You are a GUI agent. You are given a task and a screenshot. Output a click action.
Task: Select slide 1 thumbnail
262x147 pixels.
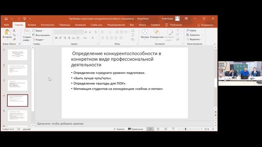(18, 55)
